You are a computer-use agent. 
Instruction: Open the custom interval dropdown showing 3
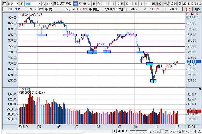(x=146, y=4)
